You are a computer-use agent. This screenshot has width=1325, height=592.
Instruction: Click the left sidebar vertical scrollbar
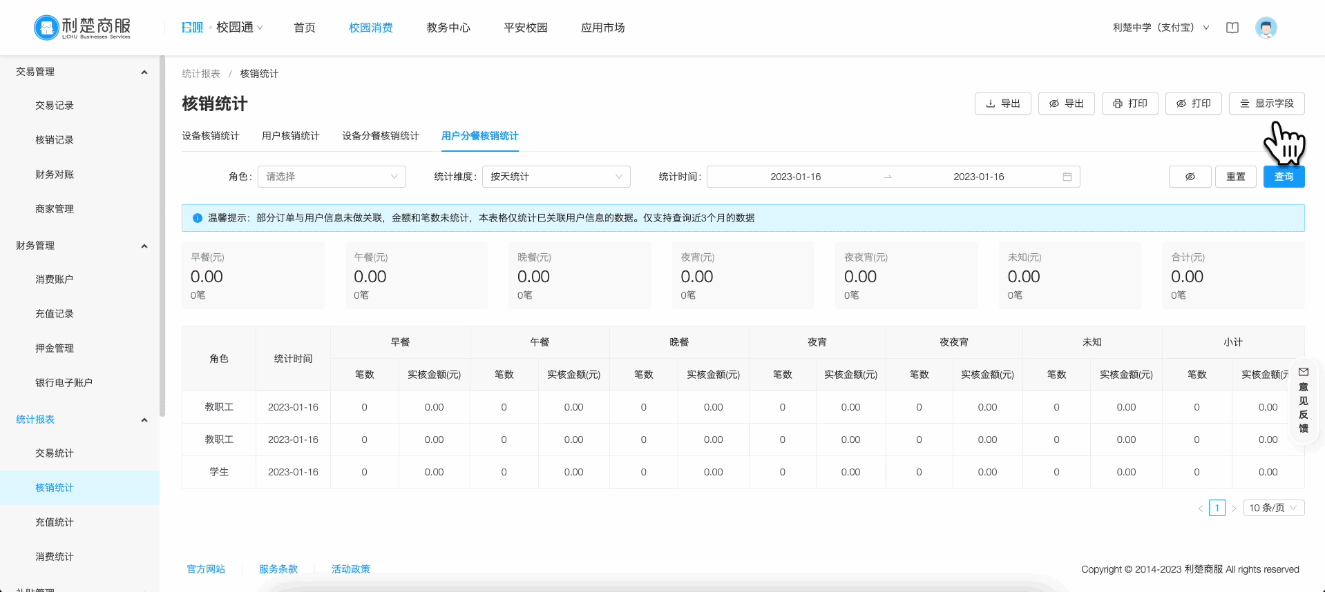[162, 235]
